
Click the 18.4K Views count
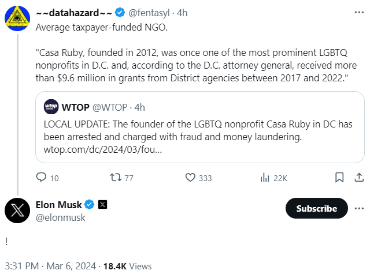pos(127,266)
